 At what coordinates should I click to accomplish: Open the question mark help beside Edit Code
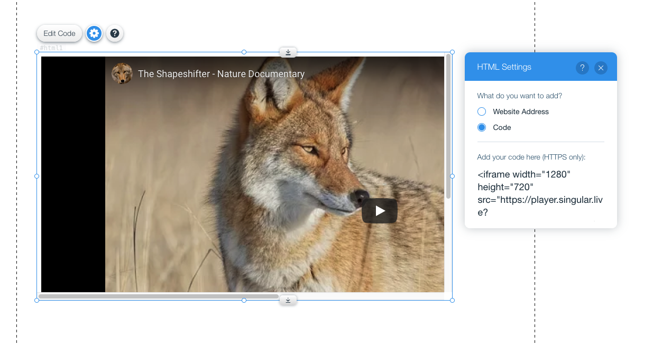coord(115,33)
